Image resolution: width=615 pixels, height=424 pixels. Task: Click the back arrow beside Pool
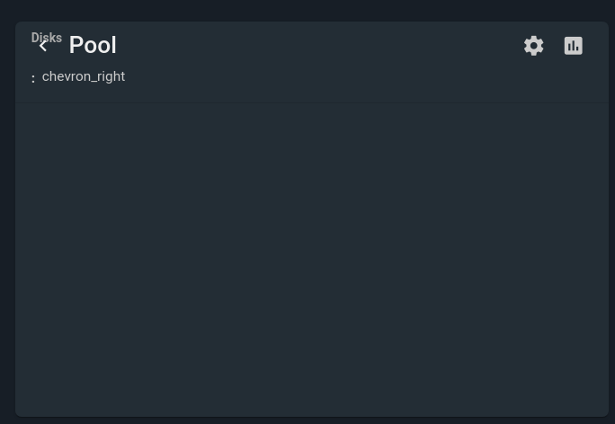tap(43, 46)
